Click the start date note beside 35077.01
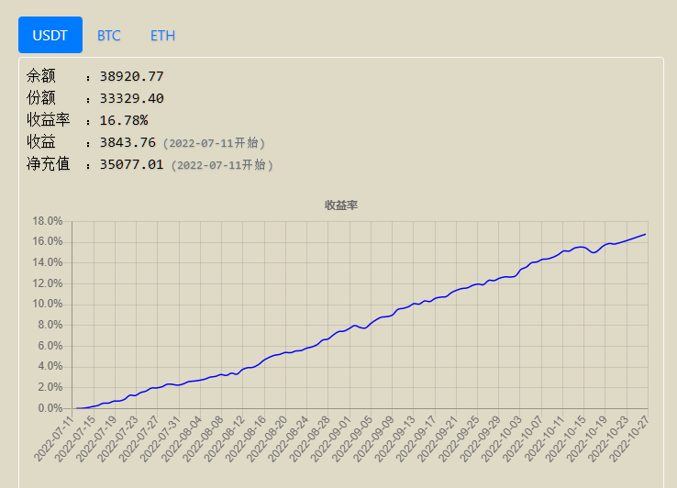The image size is (677, 488). tap(222, 165)
